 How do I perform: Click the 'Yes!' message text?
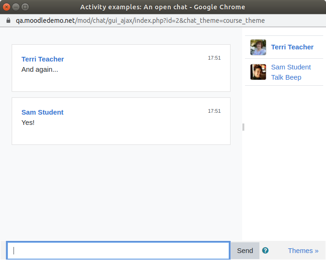click(28, 123)
